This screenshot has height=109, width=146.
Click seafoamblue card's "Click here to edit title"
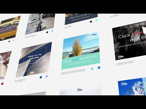click(x=80, y=59)
